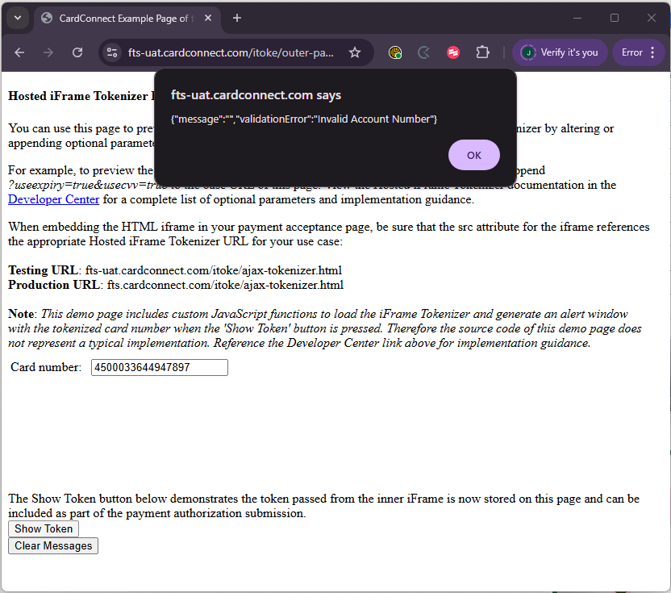The height and width of the screenshot is (593, 671).
Task: Dismiss the alert with OK
Action: (473, 155)
